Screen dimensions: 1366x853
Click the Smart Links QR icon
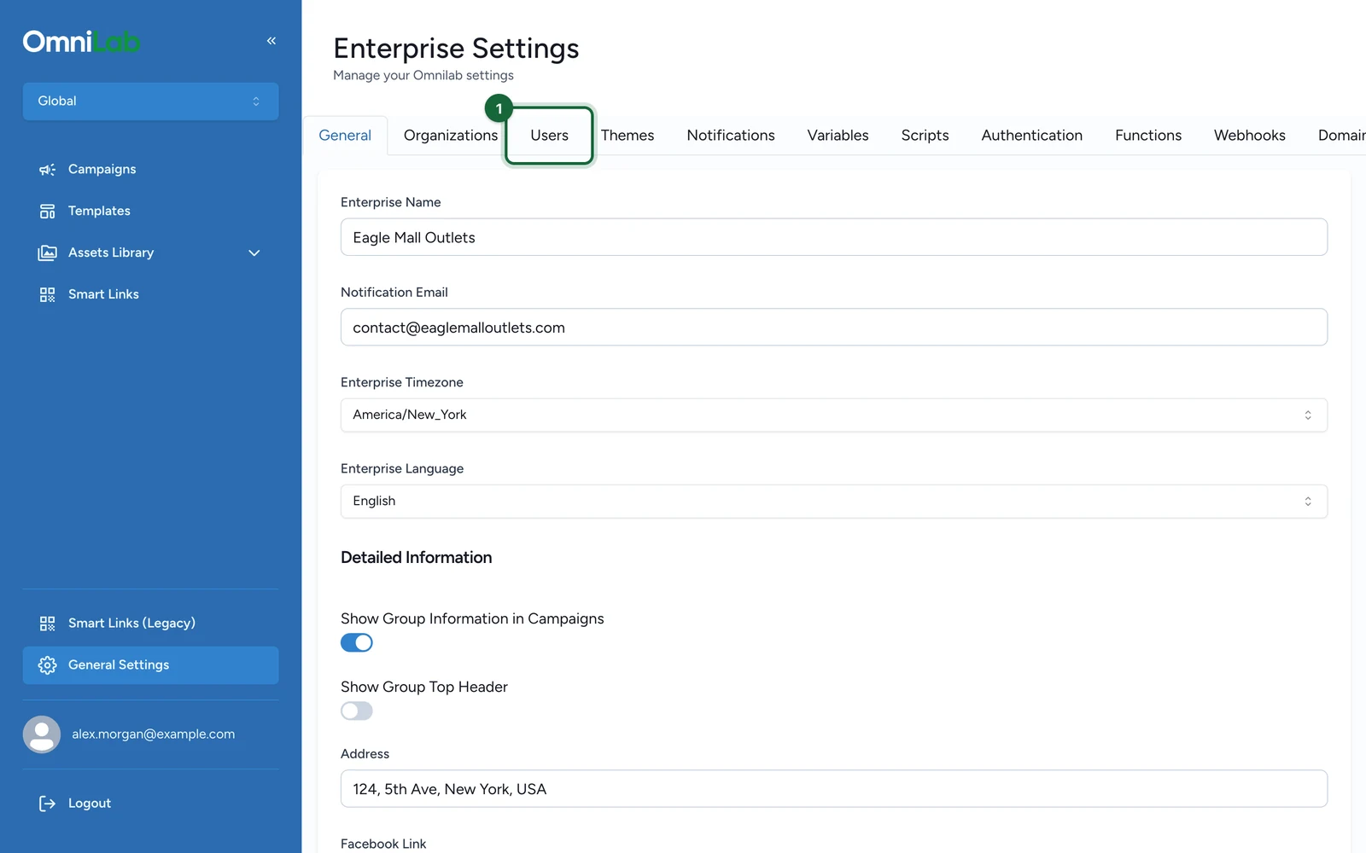(x=47, y=294)
